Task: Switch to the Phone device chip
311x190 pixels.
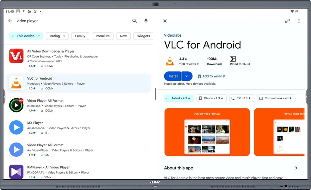Action: (x=211, y=98)
